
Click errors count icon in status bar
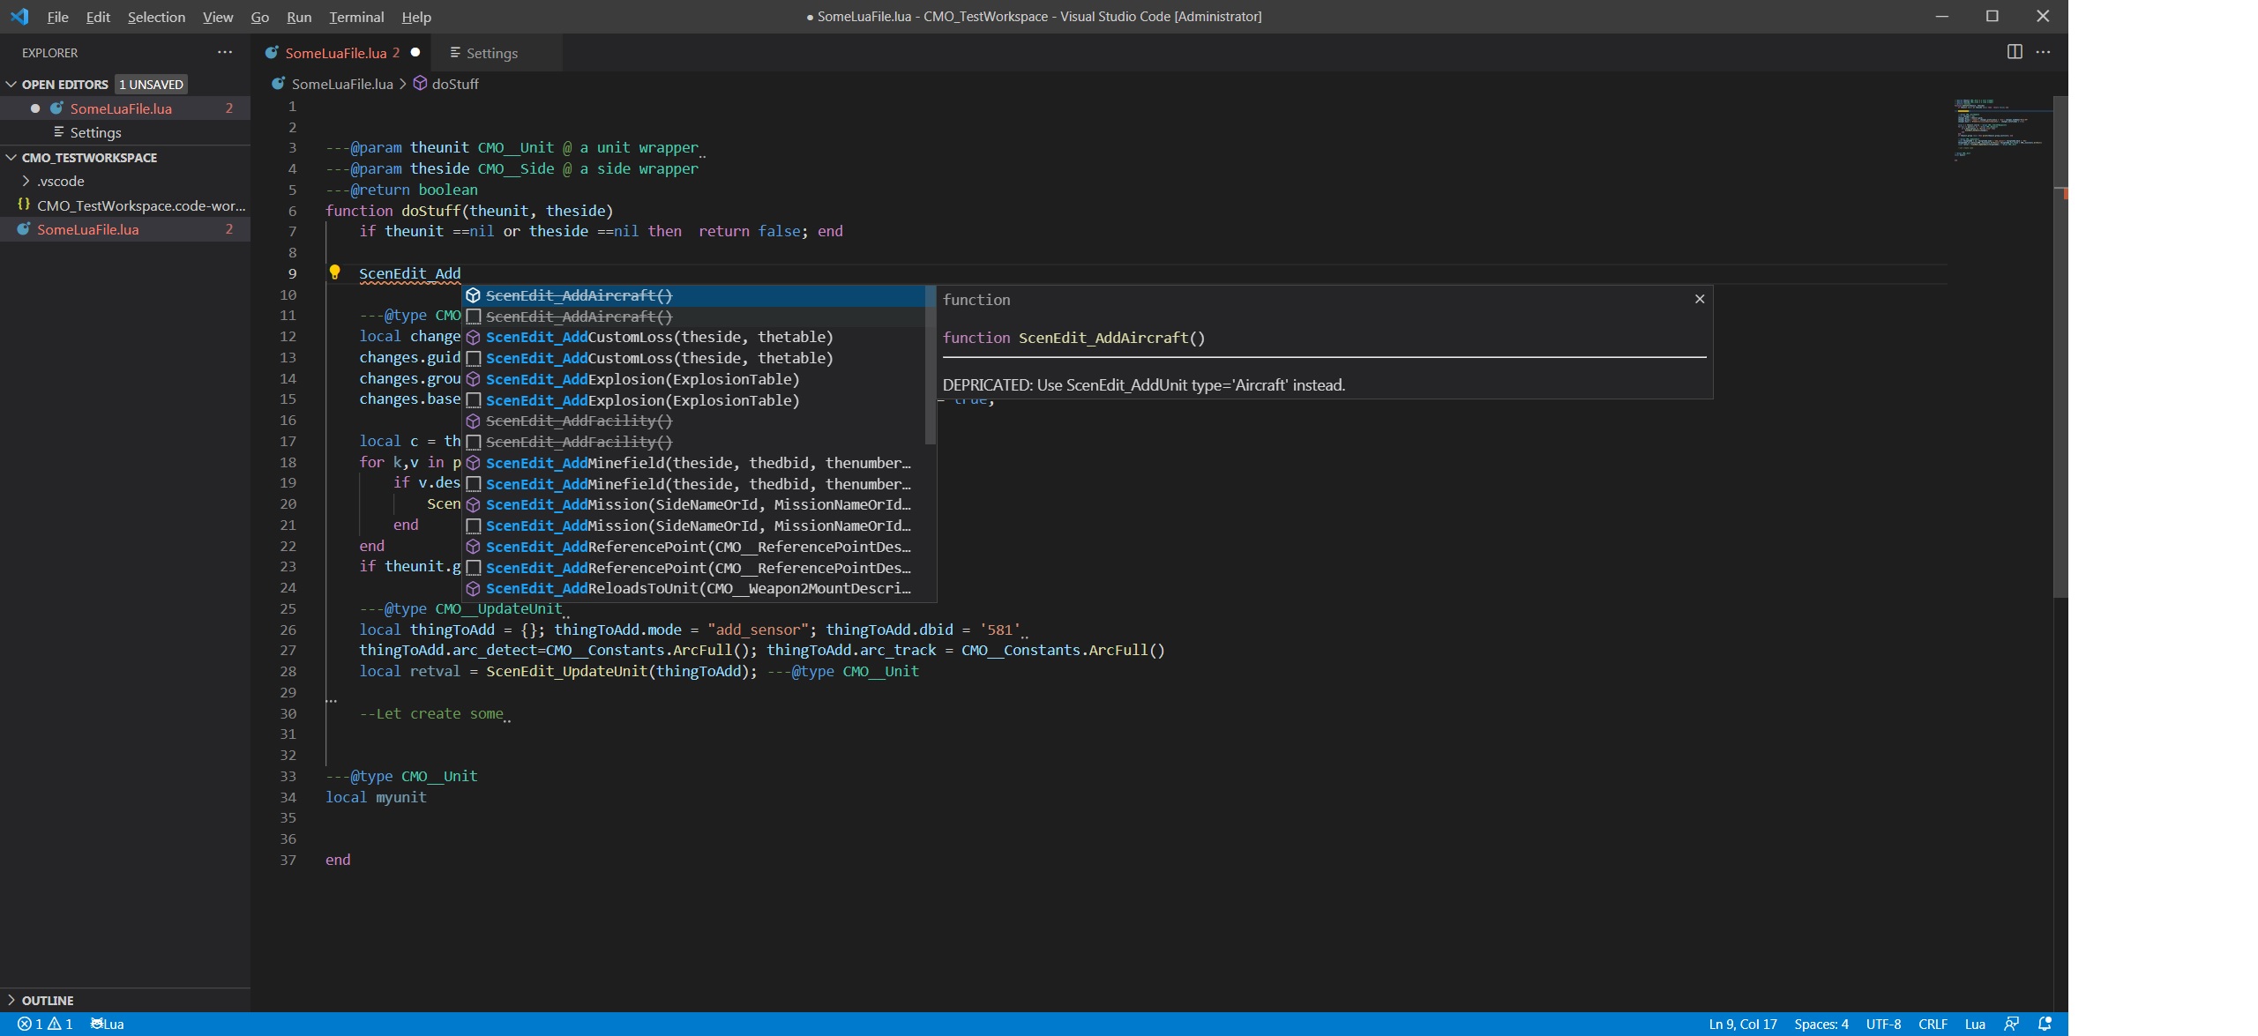point(25,1024)
